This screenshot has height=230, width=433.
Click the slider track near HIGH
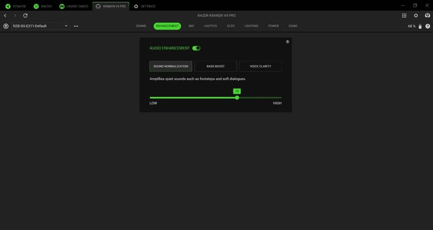tap(278, 98)
